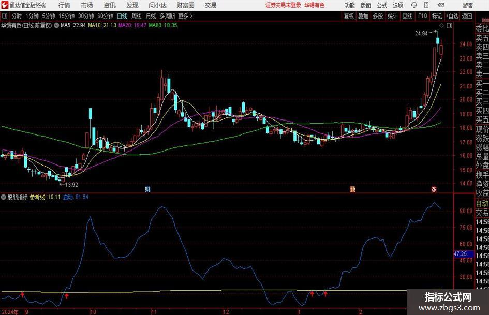The image size is (489, 315).
Task: Open the 选项 menu
Action: pos(397,5)
